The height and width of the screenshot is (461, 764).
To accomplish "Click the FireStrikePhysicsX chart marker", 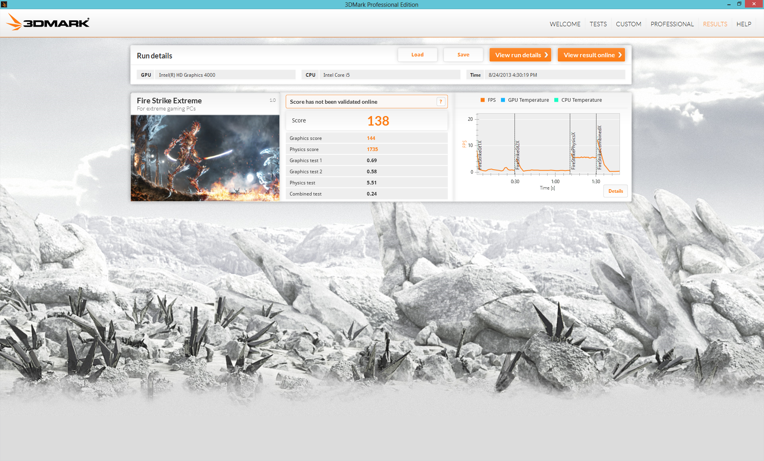I will 573,151.
